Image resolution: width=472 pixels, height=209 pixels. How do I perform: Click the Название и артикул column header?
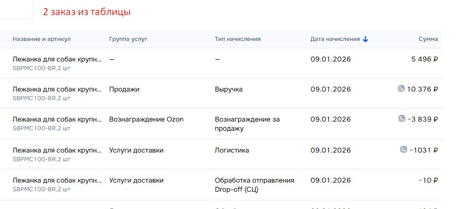pyautogui.click(x=41, y=39)
